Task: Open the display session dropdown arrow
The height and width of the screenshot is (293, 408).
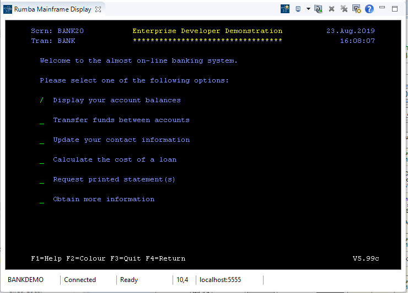Action: (308, 9)
